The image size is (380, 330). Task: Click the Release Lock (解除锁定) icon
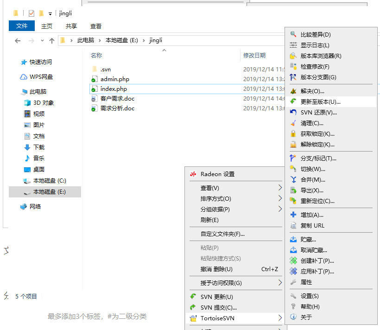pyautogui.click(x=293, y=144)
